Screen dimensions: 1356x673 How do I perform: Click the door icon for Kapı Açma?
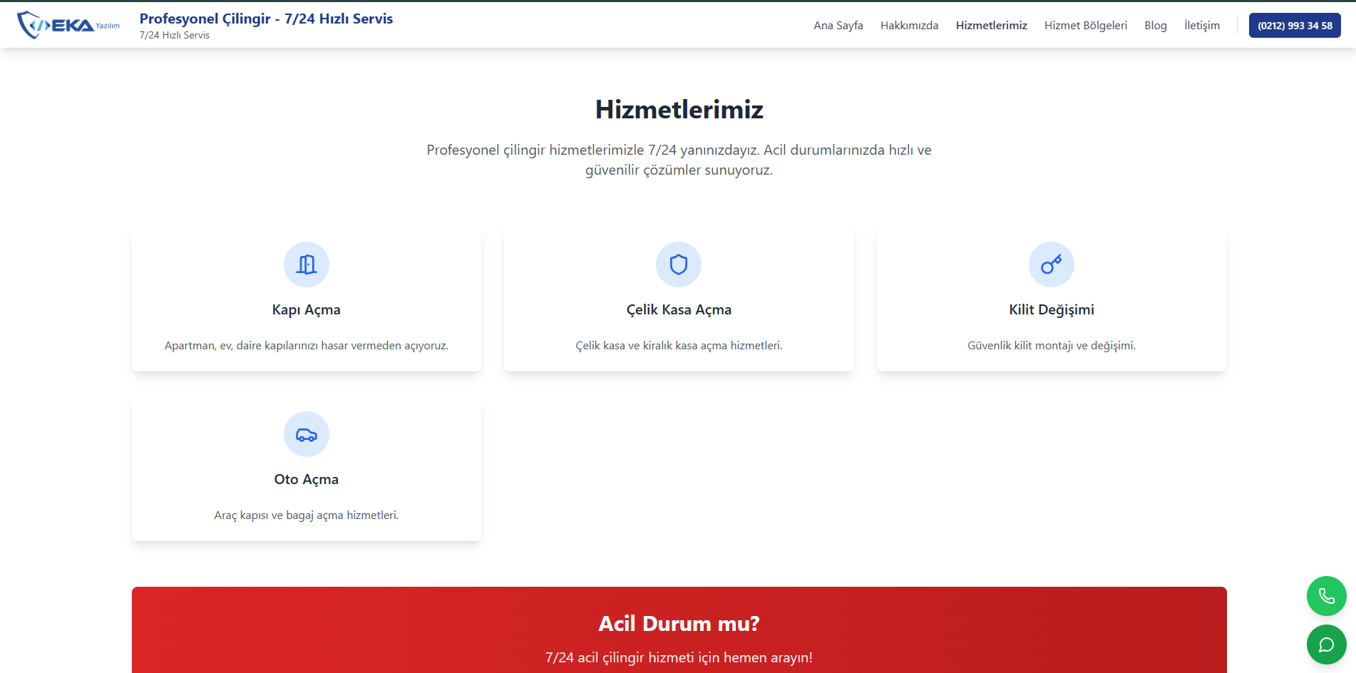point(307,264)
